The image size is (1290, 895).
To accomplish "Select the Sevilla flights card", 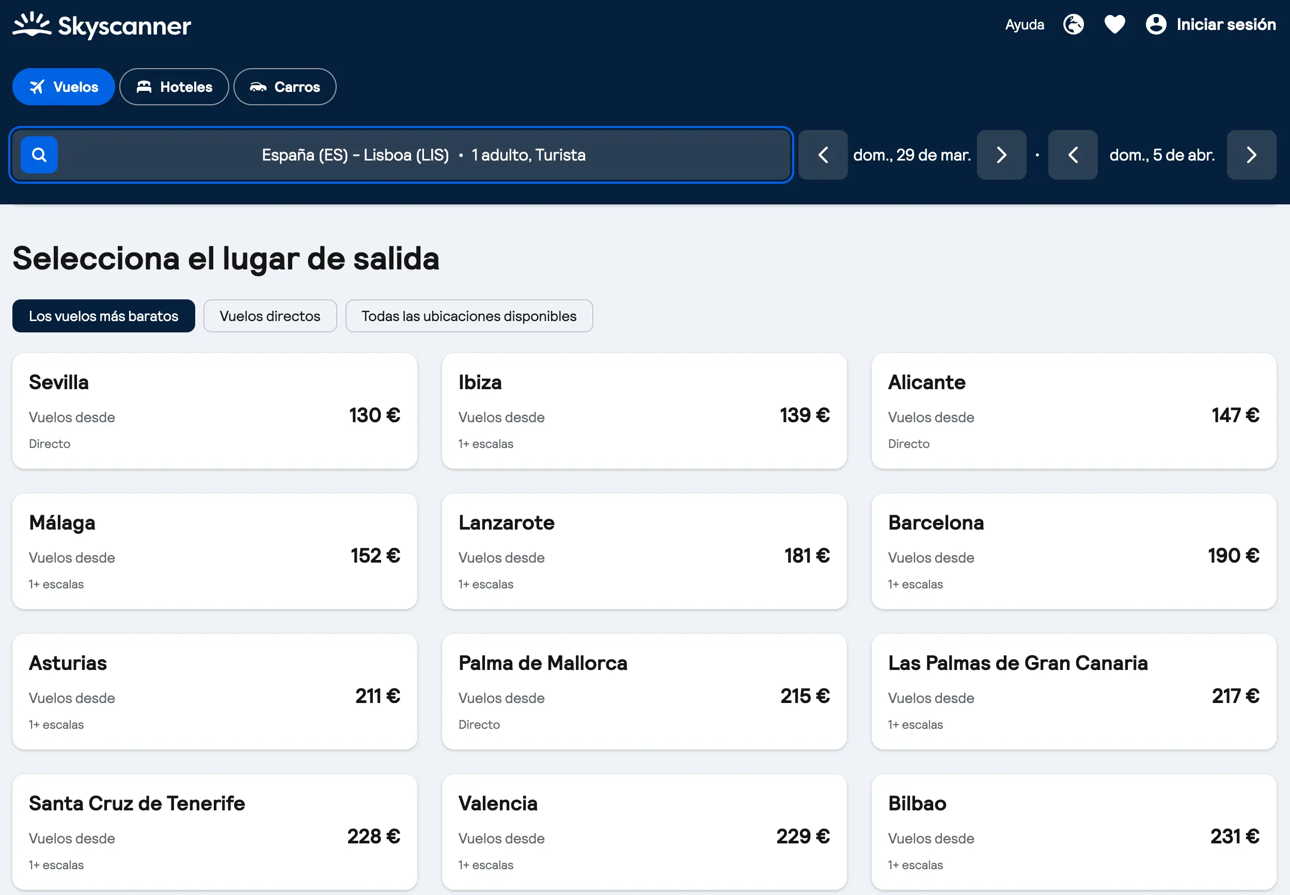I will coord(214,411).
